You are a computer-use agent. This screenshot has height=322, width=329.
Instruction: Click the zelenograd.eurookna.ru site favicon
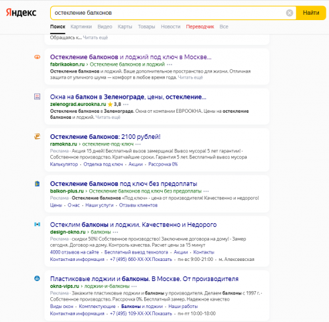click(x=37, y=97)
